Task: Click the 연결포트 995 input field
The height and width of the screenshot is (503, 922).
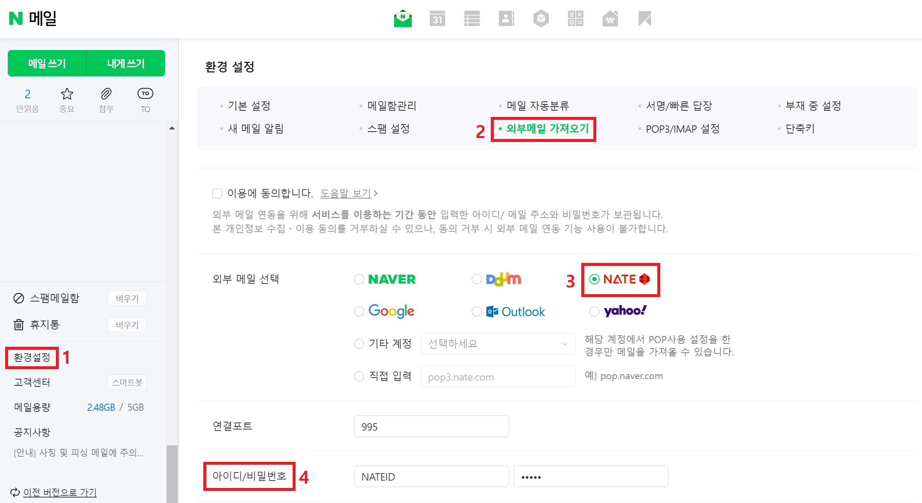Action: tap(431, 427)
